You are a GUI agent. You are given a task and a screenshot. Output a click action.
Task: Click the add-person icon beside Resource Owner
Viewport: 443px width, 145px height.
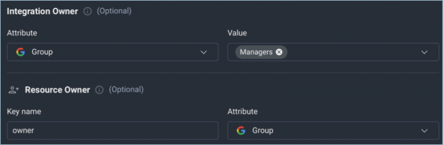pos(13,90)
